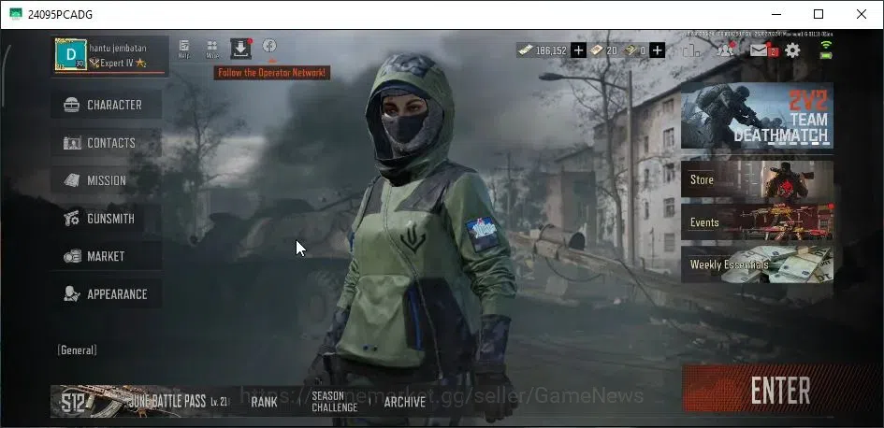The width and height of the screenshot is (884, 428).
Task: Click the gold ticket icon beside 20
Action: (x=597, y=50)
